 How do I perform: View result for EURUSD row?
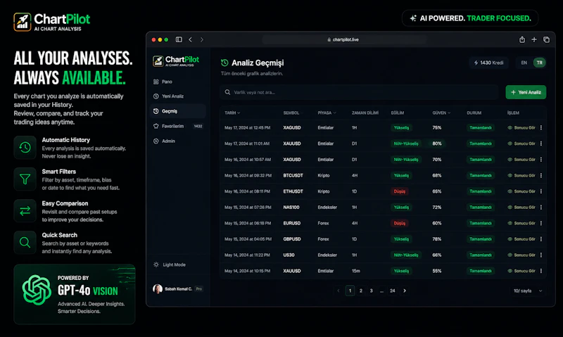click(521, 223)
